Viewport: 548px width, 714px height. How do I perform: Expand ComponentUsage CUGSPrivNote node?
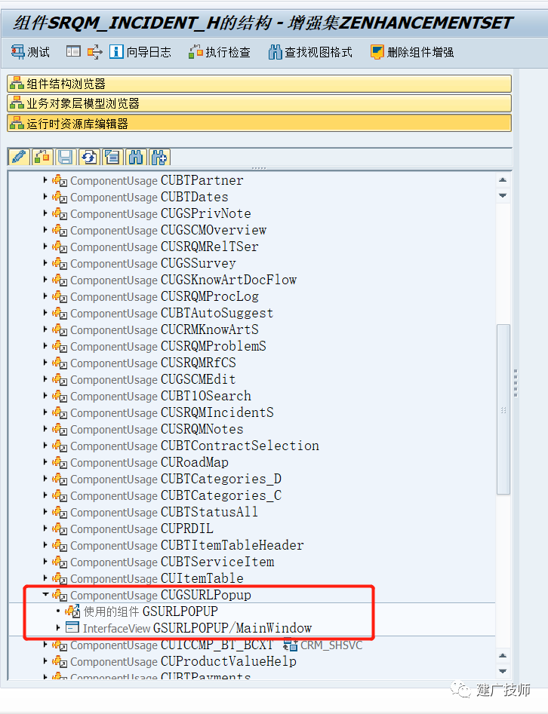[x=45, y=213]
